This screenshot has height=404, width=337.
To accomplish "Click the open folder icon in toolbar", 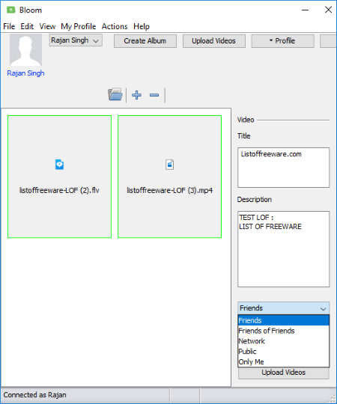I will 115,94.
